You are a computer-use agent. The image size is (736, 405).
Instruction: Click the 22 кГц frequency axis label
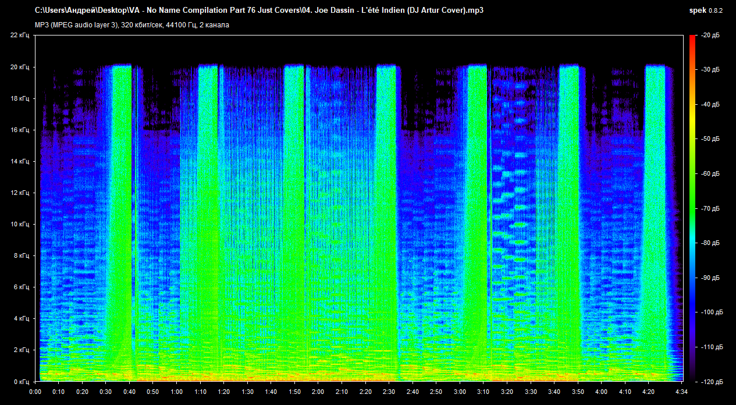20,35
